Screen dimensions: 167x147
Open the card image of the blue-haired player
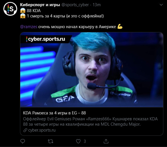tap(92, 70)
